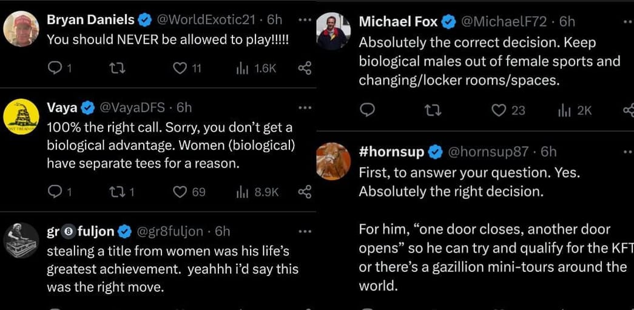634x310 pixels.
Task: Reply to Michael Fox's tweet
Action: point(367,110)
